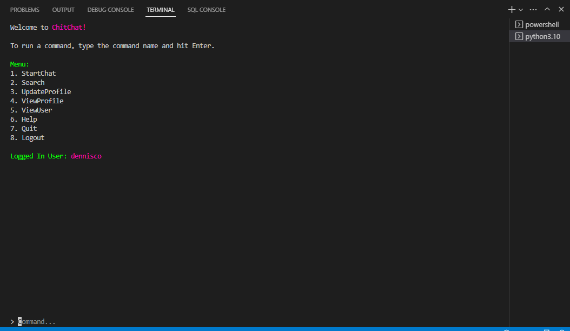Maximize the panel using the chevron icon

(547, 9)
